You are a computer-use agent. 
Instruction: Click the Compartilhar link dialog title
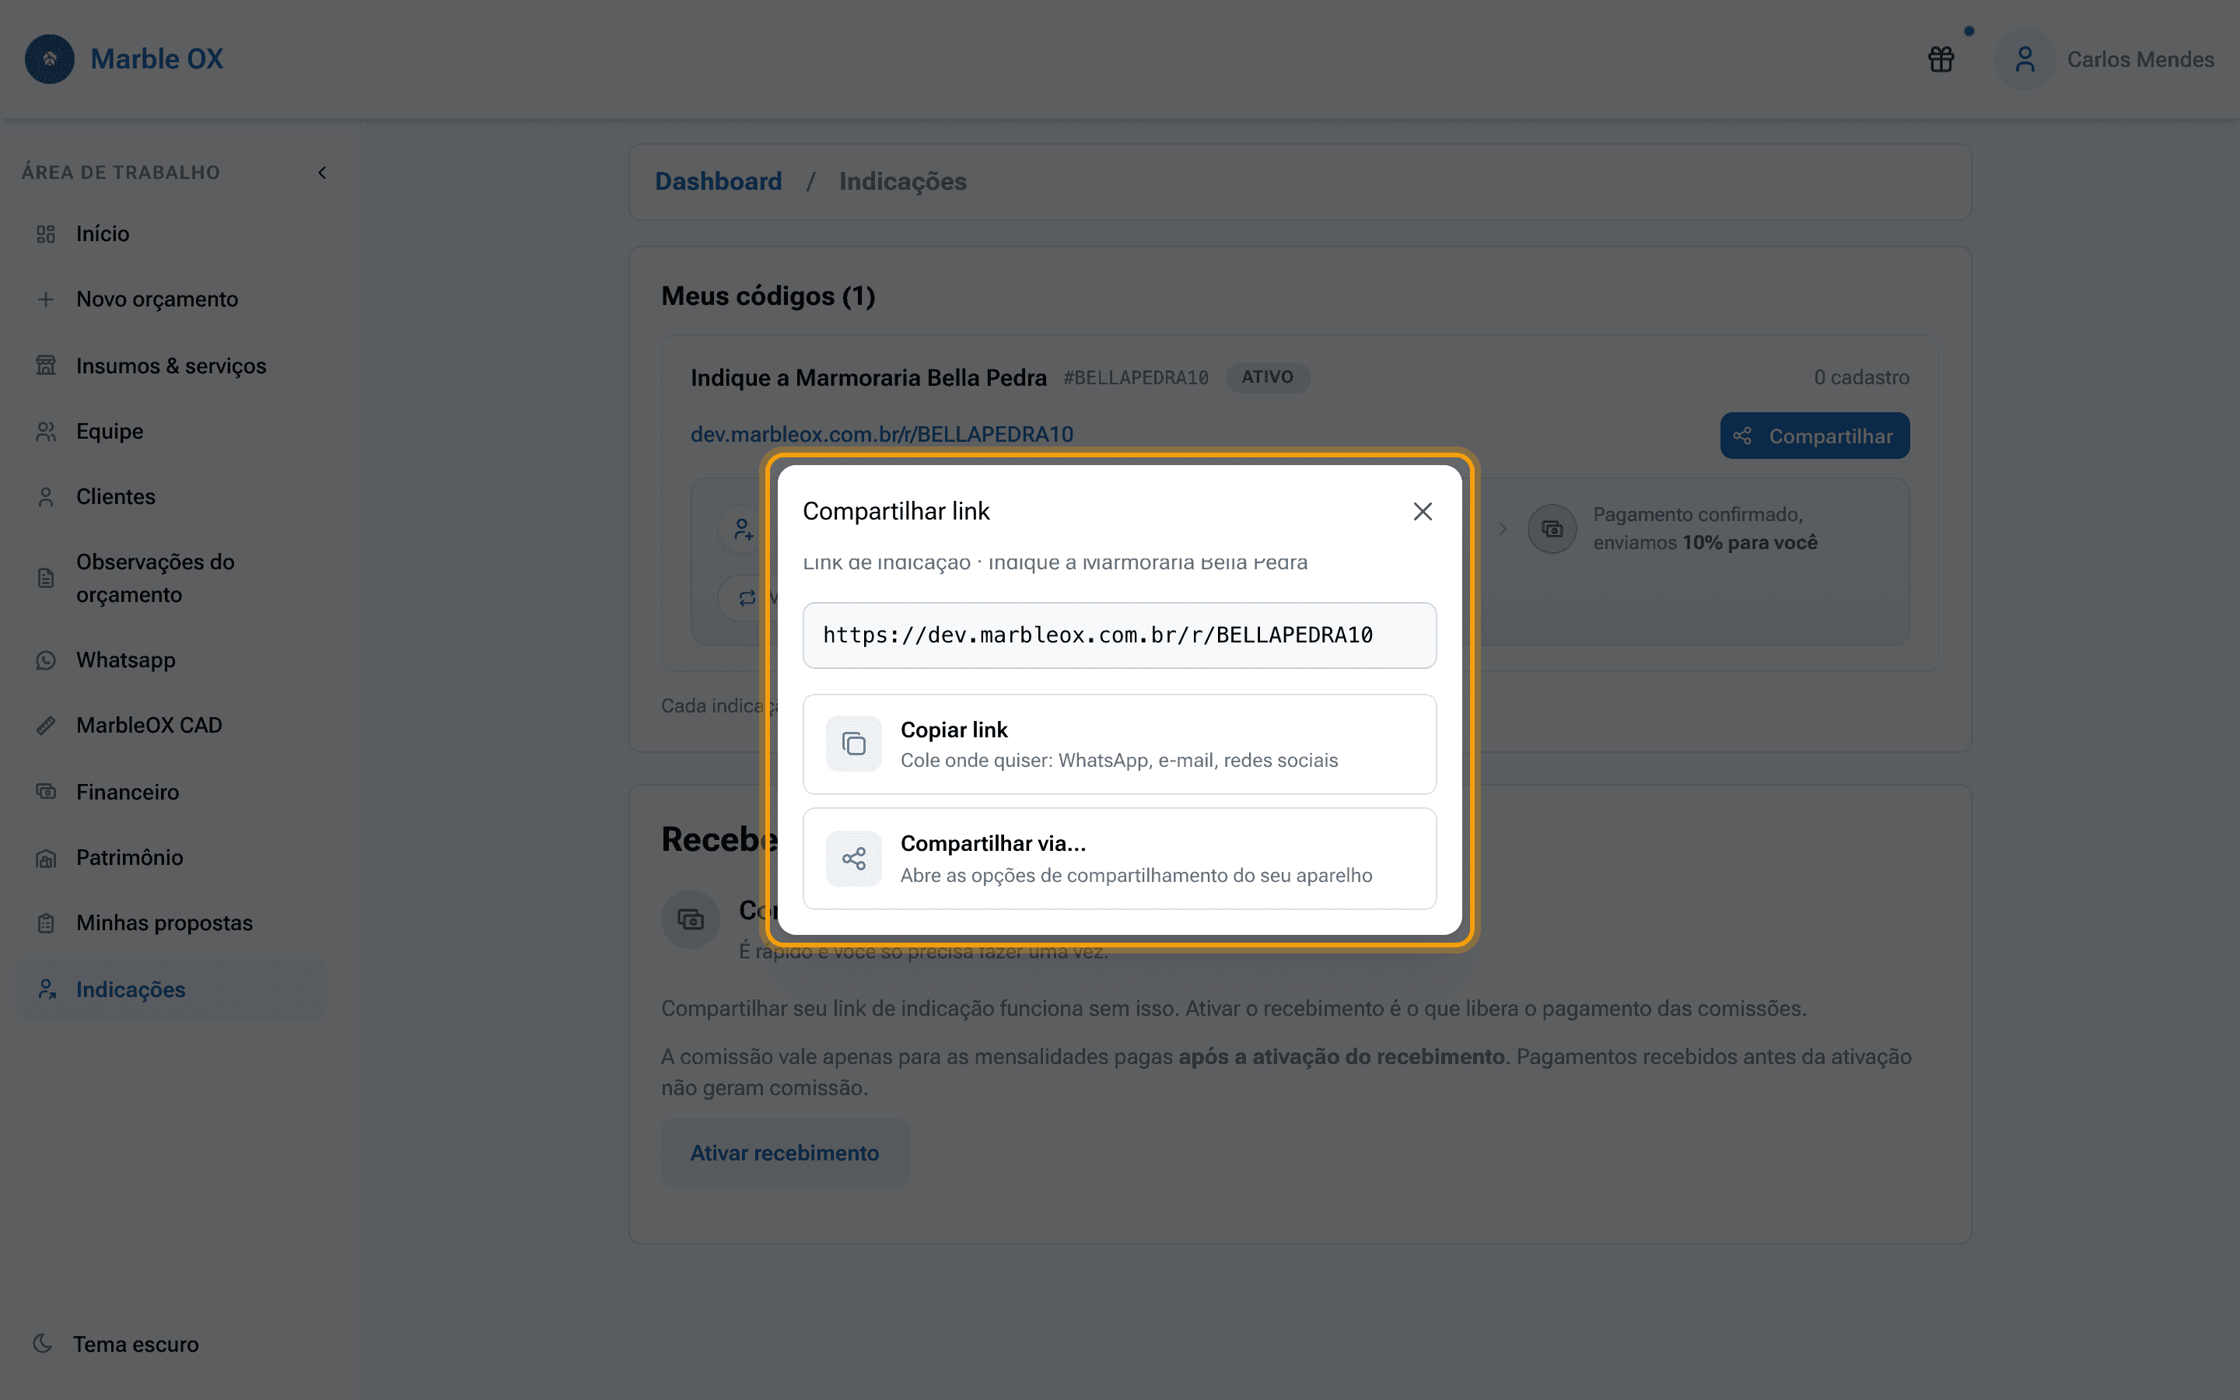click(896, 511)
